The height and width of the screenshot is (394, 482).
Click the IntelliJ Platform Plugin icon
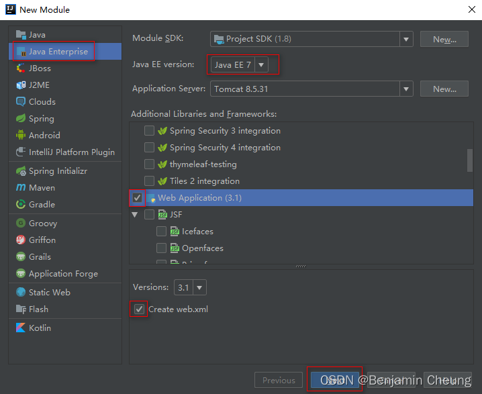pyautogui.click(x=21, y=152)
